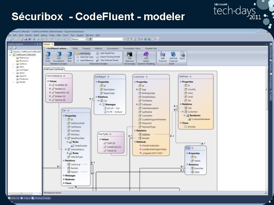Click the Add Producer icon
Screen dimensions: 274x205
click(162, 57)
